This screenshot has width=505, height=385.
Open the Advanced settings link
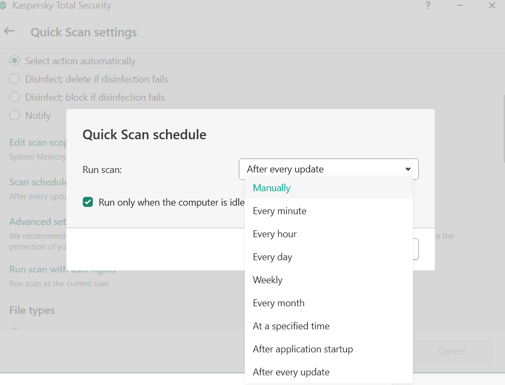[x=37, y=222]
